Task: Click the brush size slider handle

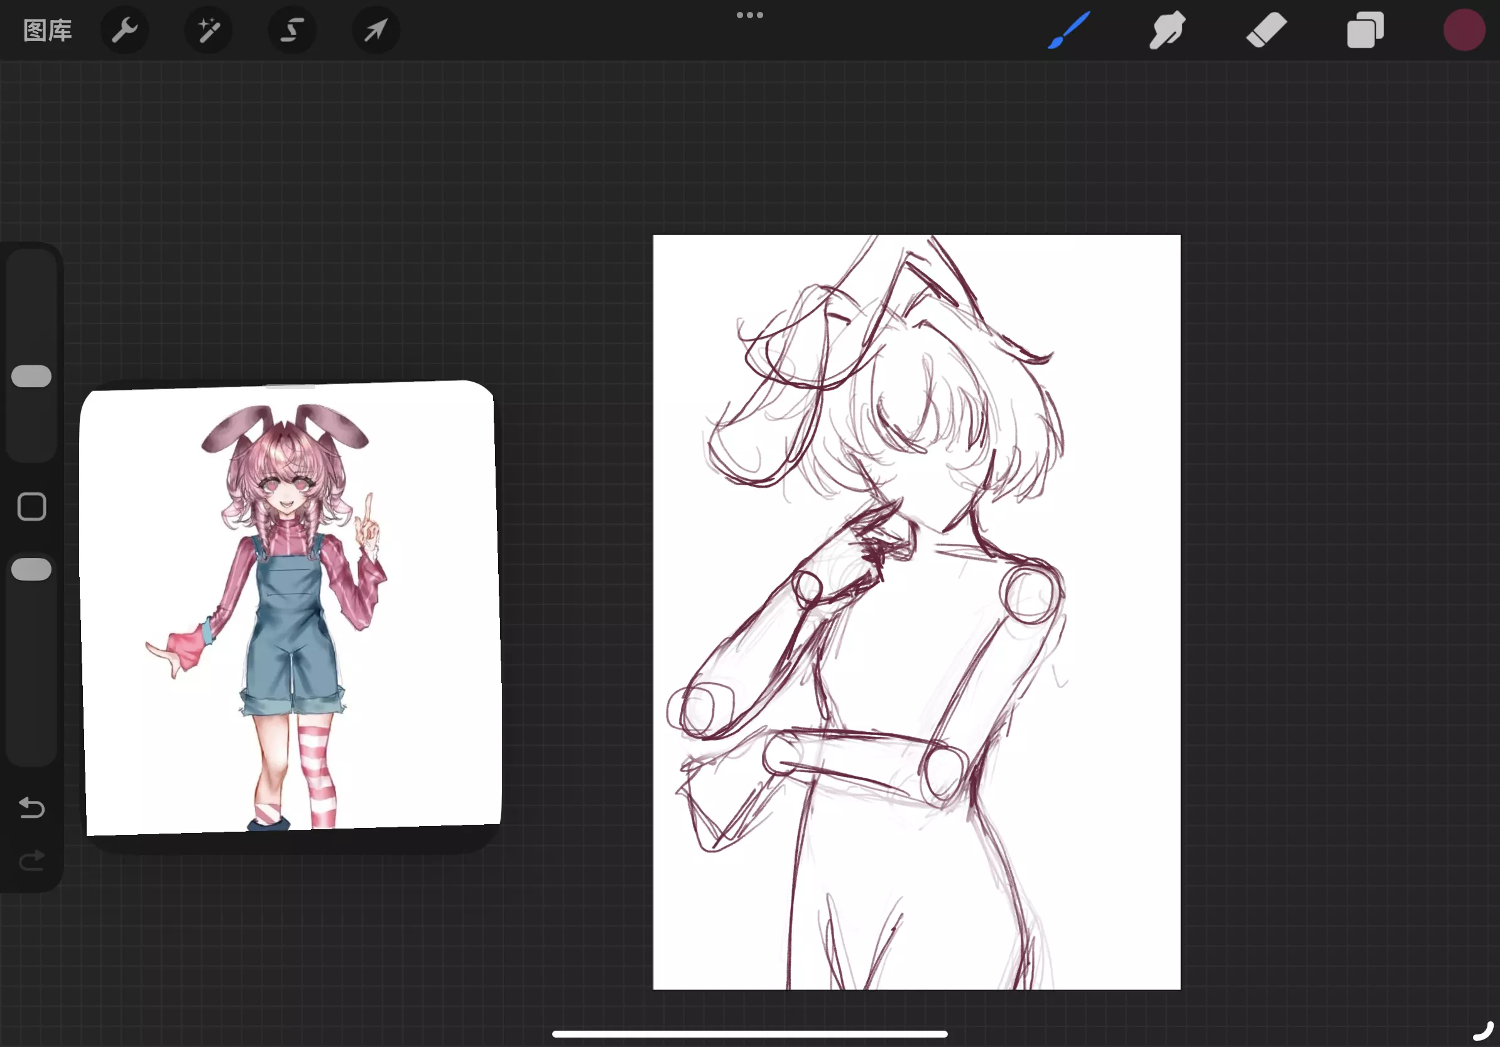Action: pos(31,376)
